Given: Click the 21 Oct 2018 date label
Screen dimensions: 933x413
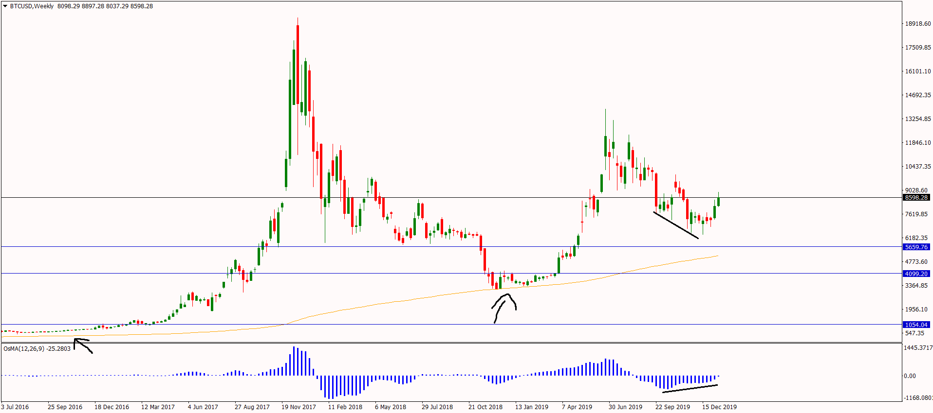Looking at the screenshot, I should coord(485,407).
